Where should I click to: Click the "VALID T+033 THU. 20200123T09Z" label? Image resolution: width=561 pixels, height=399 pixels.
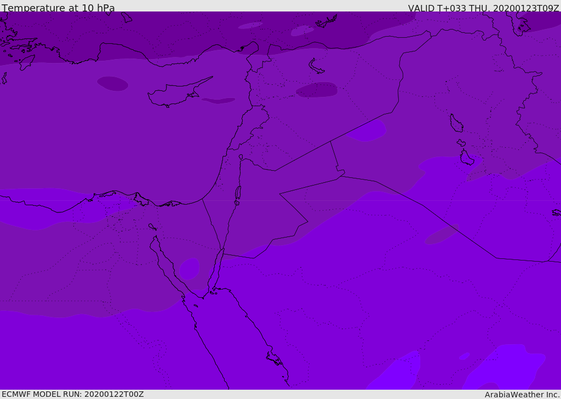tap(483, 8)
